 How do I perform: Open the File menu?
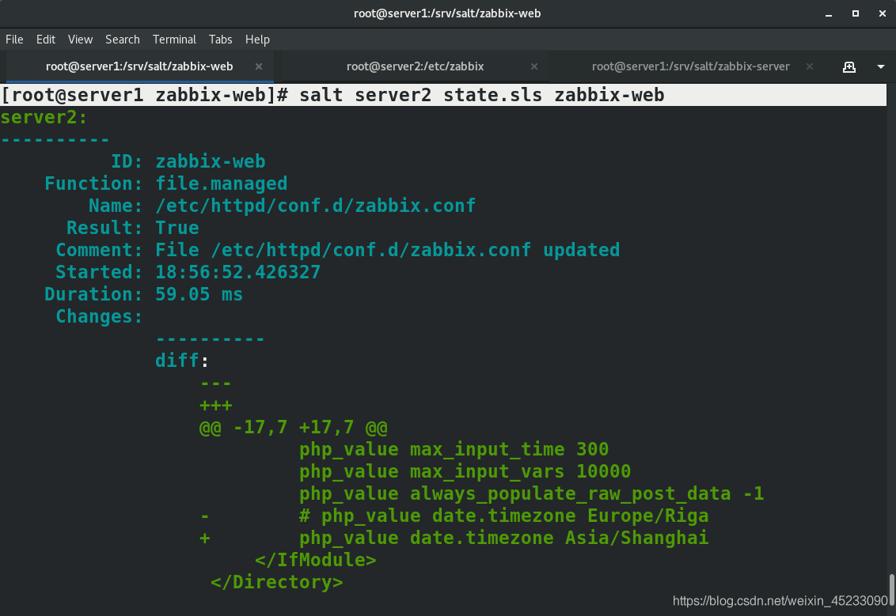14,40
